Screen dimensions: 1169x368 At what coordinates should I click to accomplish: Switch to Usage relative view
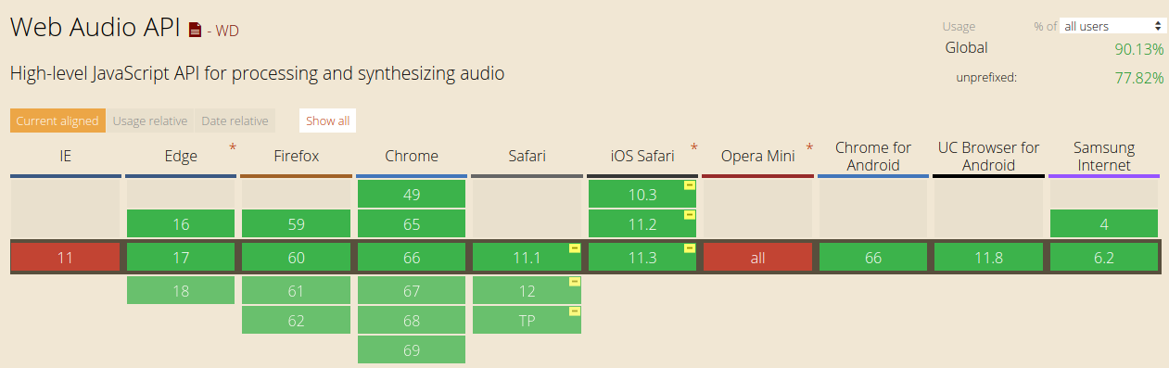coord(150,121)
